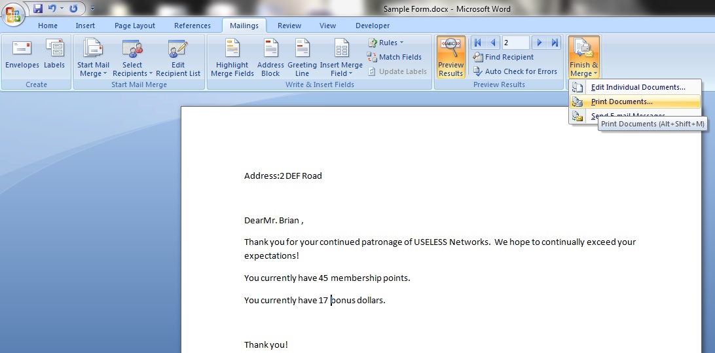Click the Match Fields icon
715x353 pixels.
[x=373, y=57]
